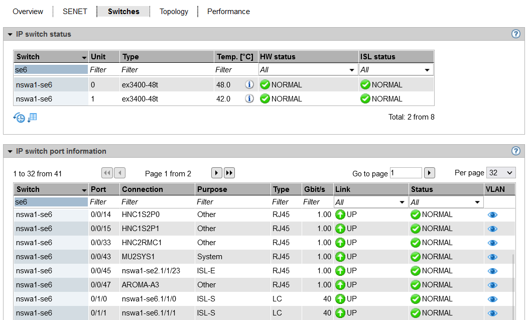Submit the Go to page arrow button

[429, 173]
